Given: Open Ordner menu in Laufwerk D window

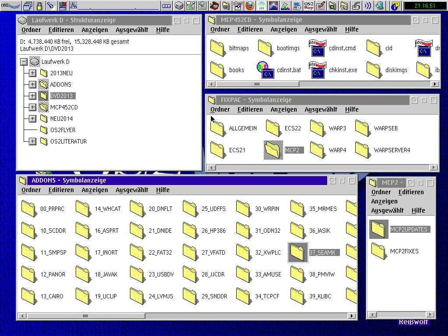Looking at the screenshot, I should coord(31,30).
